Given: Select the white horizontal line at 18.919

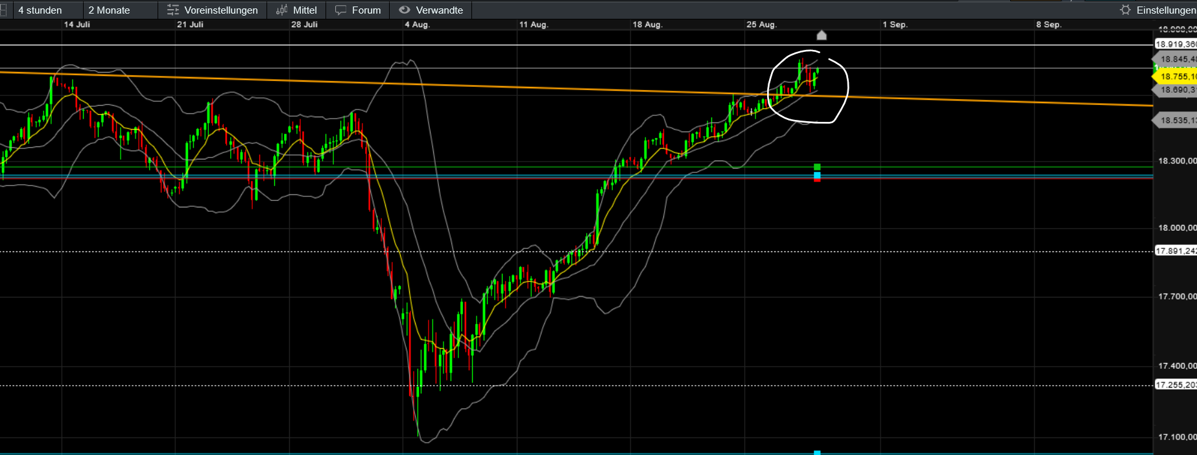Looking at the screenshot, I should [576, 45].
